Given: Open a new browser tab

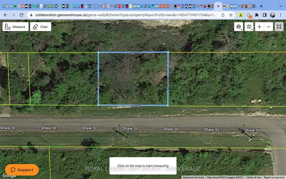Looking at the screenshot, I should point(261,6).
